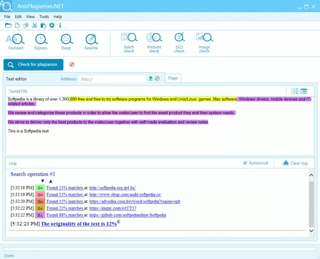
Task: Open settings via gear icon
Action: click(x=52, y=25)
